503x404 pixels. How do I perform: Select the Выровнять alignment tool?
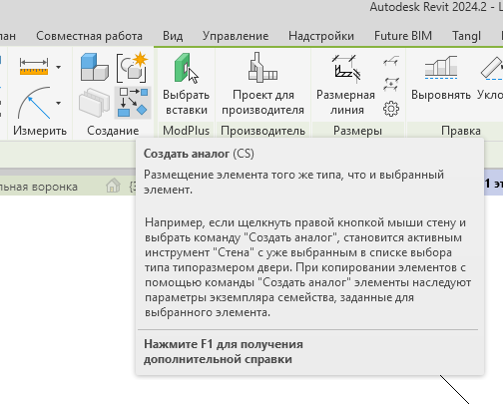coord(441,68)
